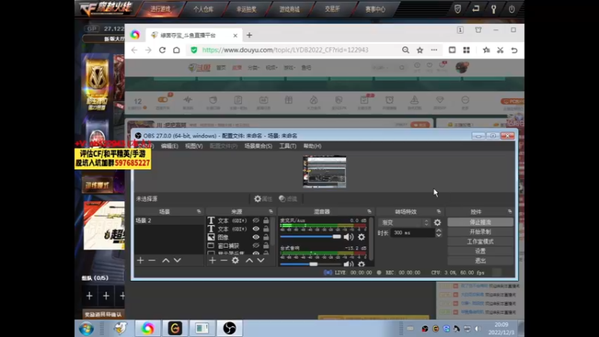The height and width of the screenshot is (337, 599).
Task: Click the transition duration 300 ms field
Action: pyautogui.click(x=413, y=233)
